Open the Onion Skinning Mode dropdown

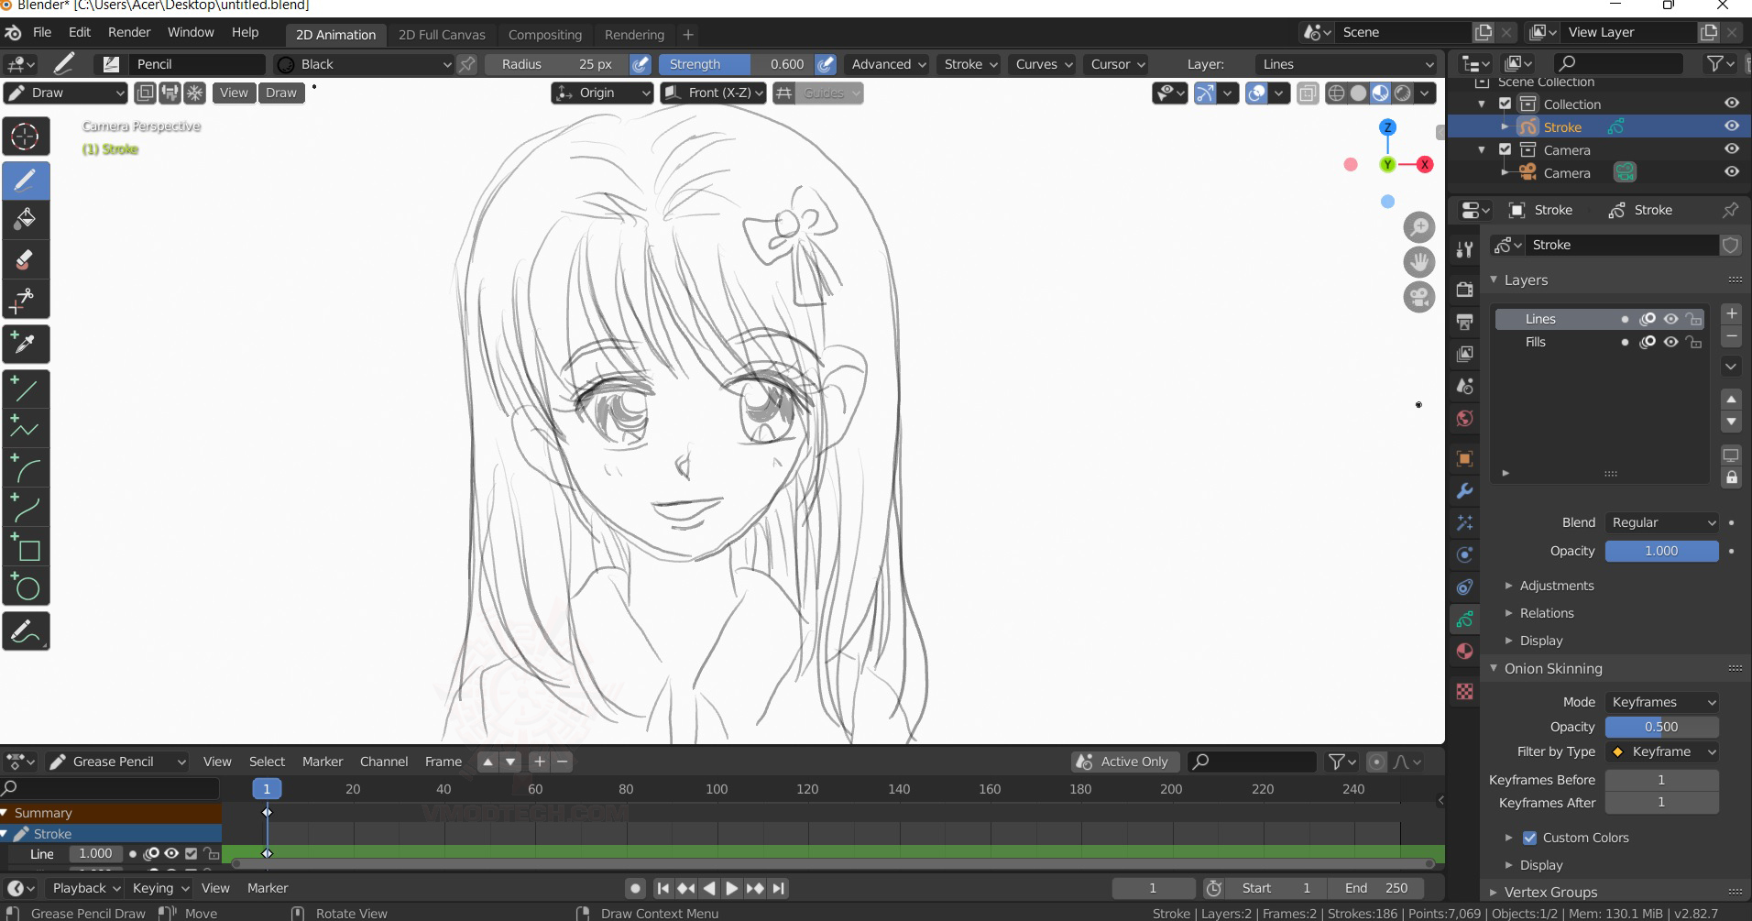[1661, 702]
